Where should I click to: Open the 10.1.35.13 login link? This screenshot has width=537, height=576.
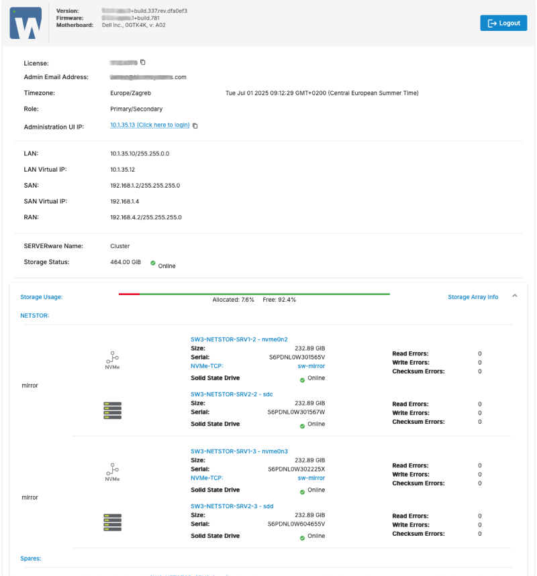tap(150, 125)
